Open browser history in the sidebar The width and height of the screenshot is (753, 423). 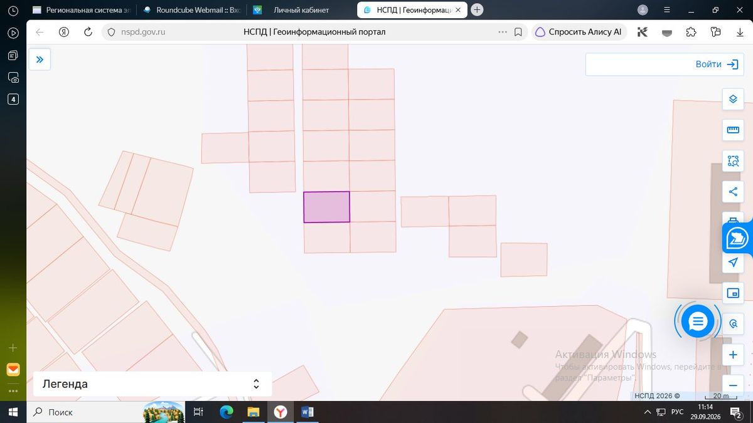tap(13, 11)
